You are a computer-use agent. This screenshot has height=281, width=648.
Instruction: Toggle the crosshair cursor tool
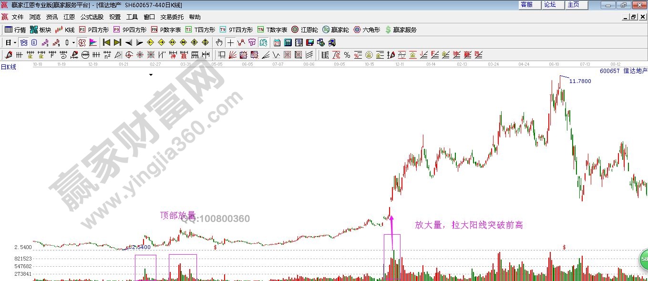[x=230, y=42]
